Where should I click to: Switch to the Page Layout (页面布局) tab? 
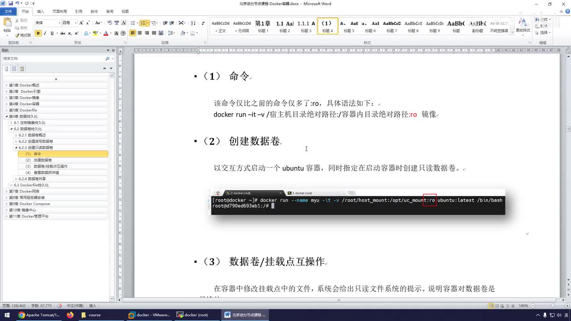[x=60, y=11]
